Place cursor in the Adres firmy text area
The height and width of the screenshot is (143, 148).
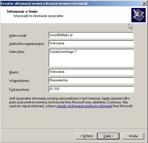pyautogui.click(x=91, y=58)
